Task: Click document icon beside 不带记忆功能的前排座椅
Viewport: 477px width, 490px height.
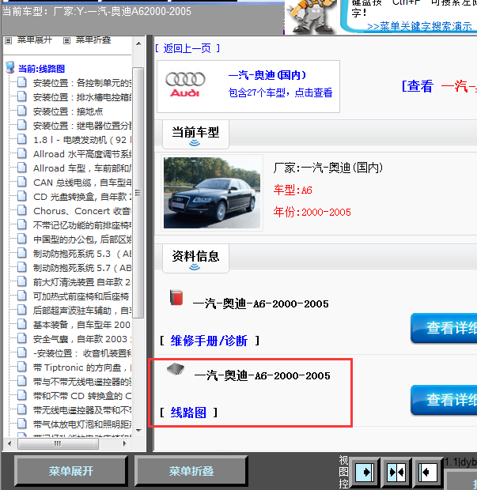Action: 21,224
